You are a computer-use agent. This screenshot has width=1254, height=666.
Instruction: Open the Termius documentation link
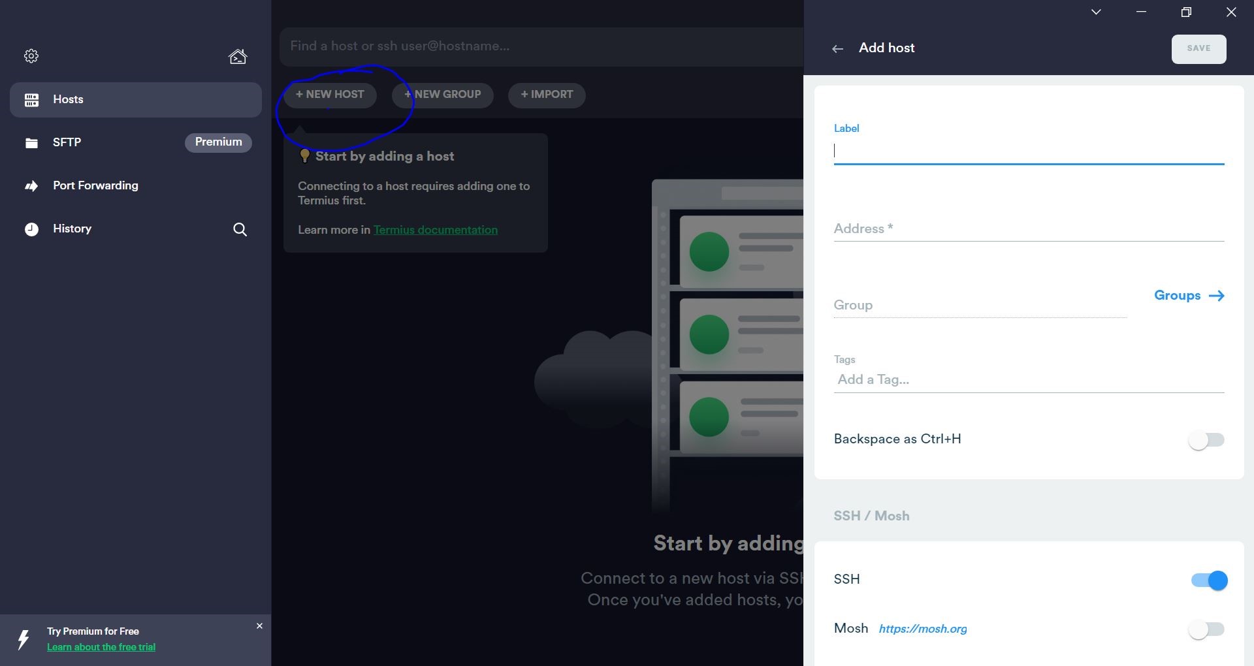[435, 230]
